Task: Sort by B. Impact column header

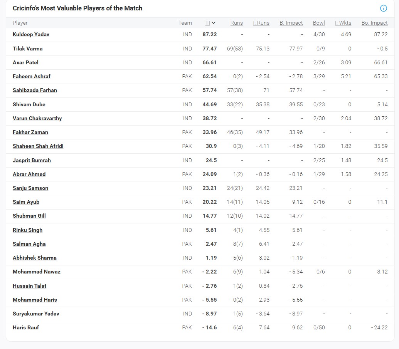Action: coord(291,23)
